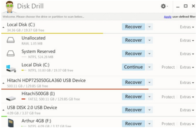
Task: Click the Hitachi500GB (I:) drive icon
Action: tap(11, 97)
